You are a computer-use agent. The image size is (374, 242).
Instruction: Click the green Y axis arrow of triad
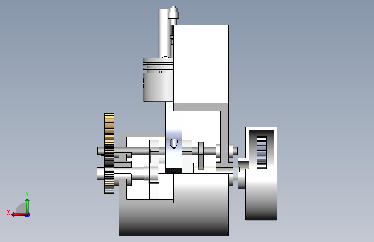click(28, 206)
